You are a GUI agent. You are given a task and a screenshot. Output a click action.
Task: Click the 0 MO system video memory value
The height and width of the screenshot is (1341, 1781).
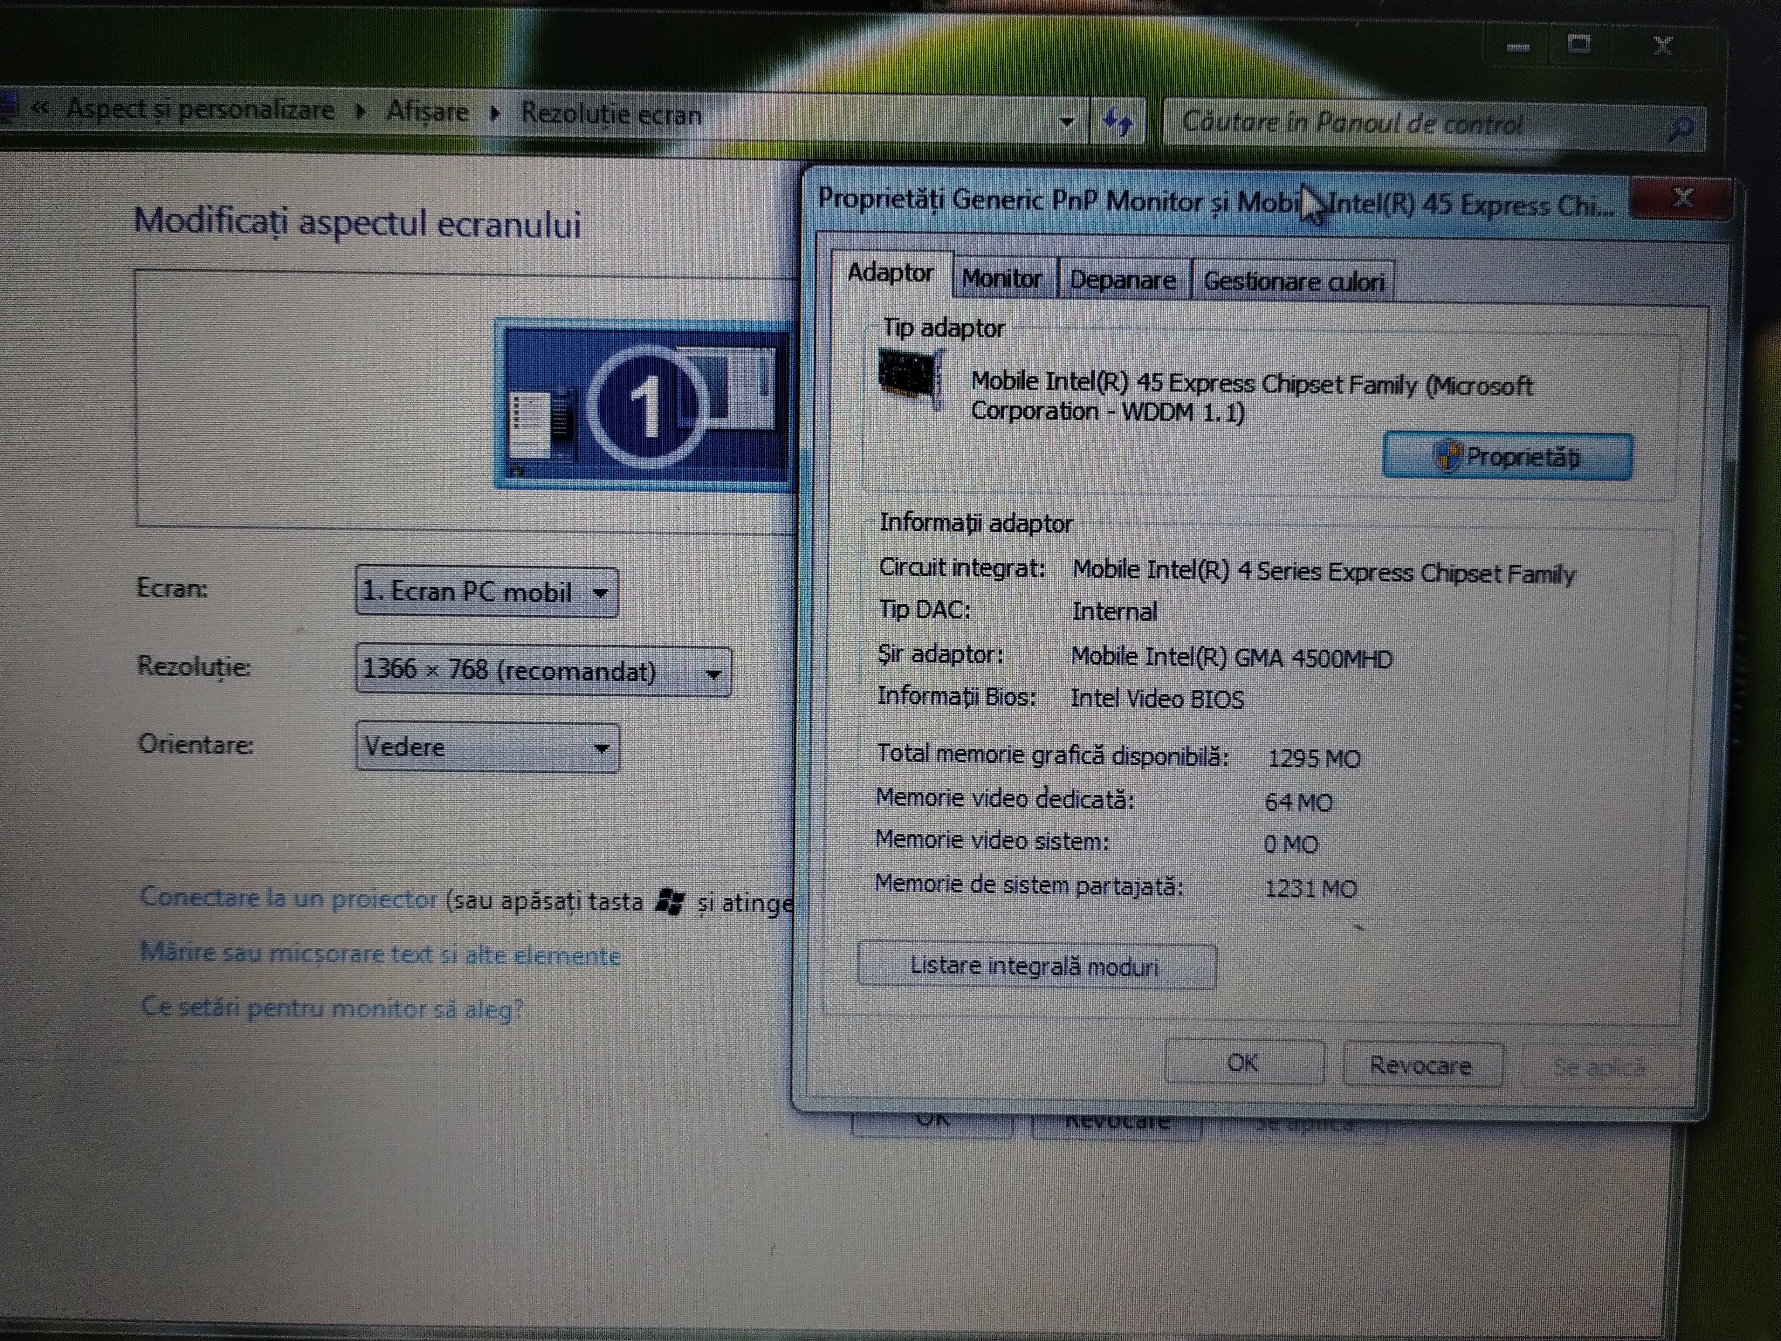(x=1291, y=844)
